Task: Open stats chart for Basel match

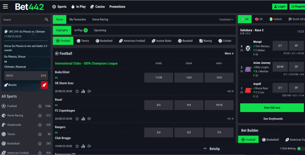Action: [x=83, y=119]
